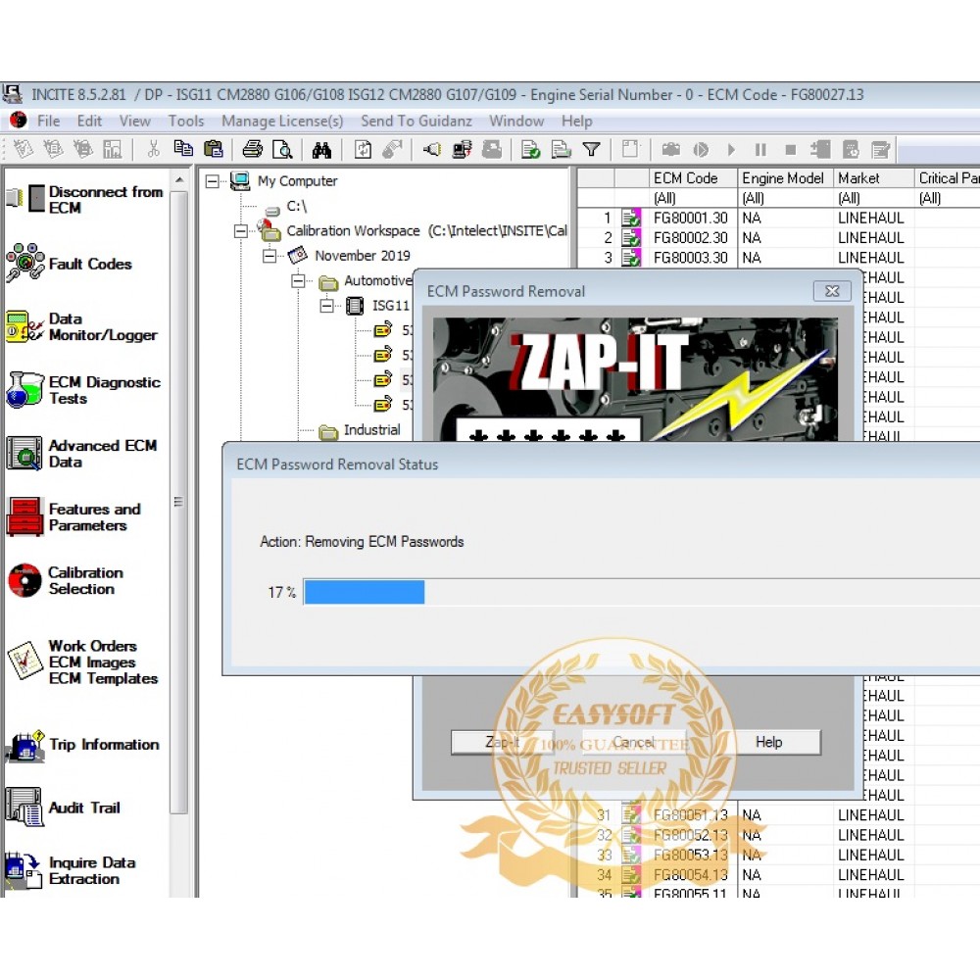Click the binoculars Find toolbar icon

[321, 149]
